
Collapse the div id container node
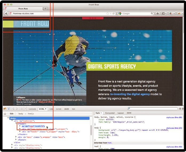click(12, 121)
